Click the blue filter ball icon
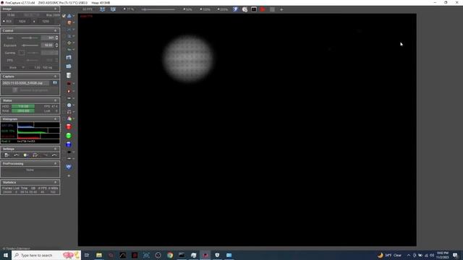This screenshot has height=260, width=463. click(69, 144)
